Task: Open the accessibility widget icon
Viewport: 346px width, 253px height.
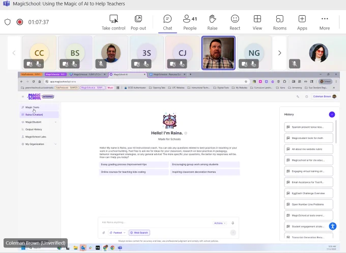Action: coord(333,226)
